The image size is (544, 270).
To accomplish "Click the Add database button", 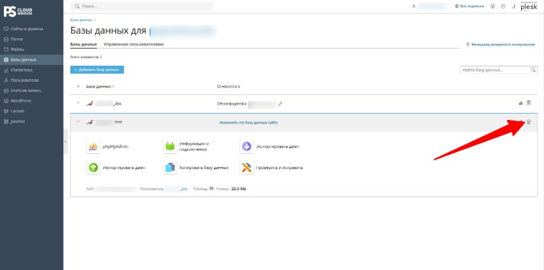I will (97, 70).
